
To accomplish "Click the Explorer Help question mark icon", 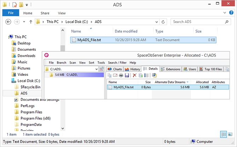I will (x=231, y=13).
